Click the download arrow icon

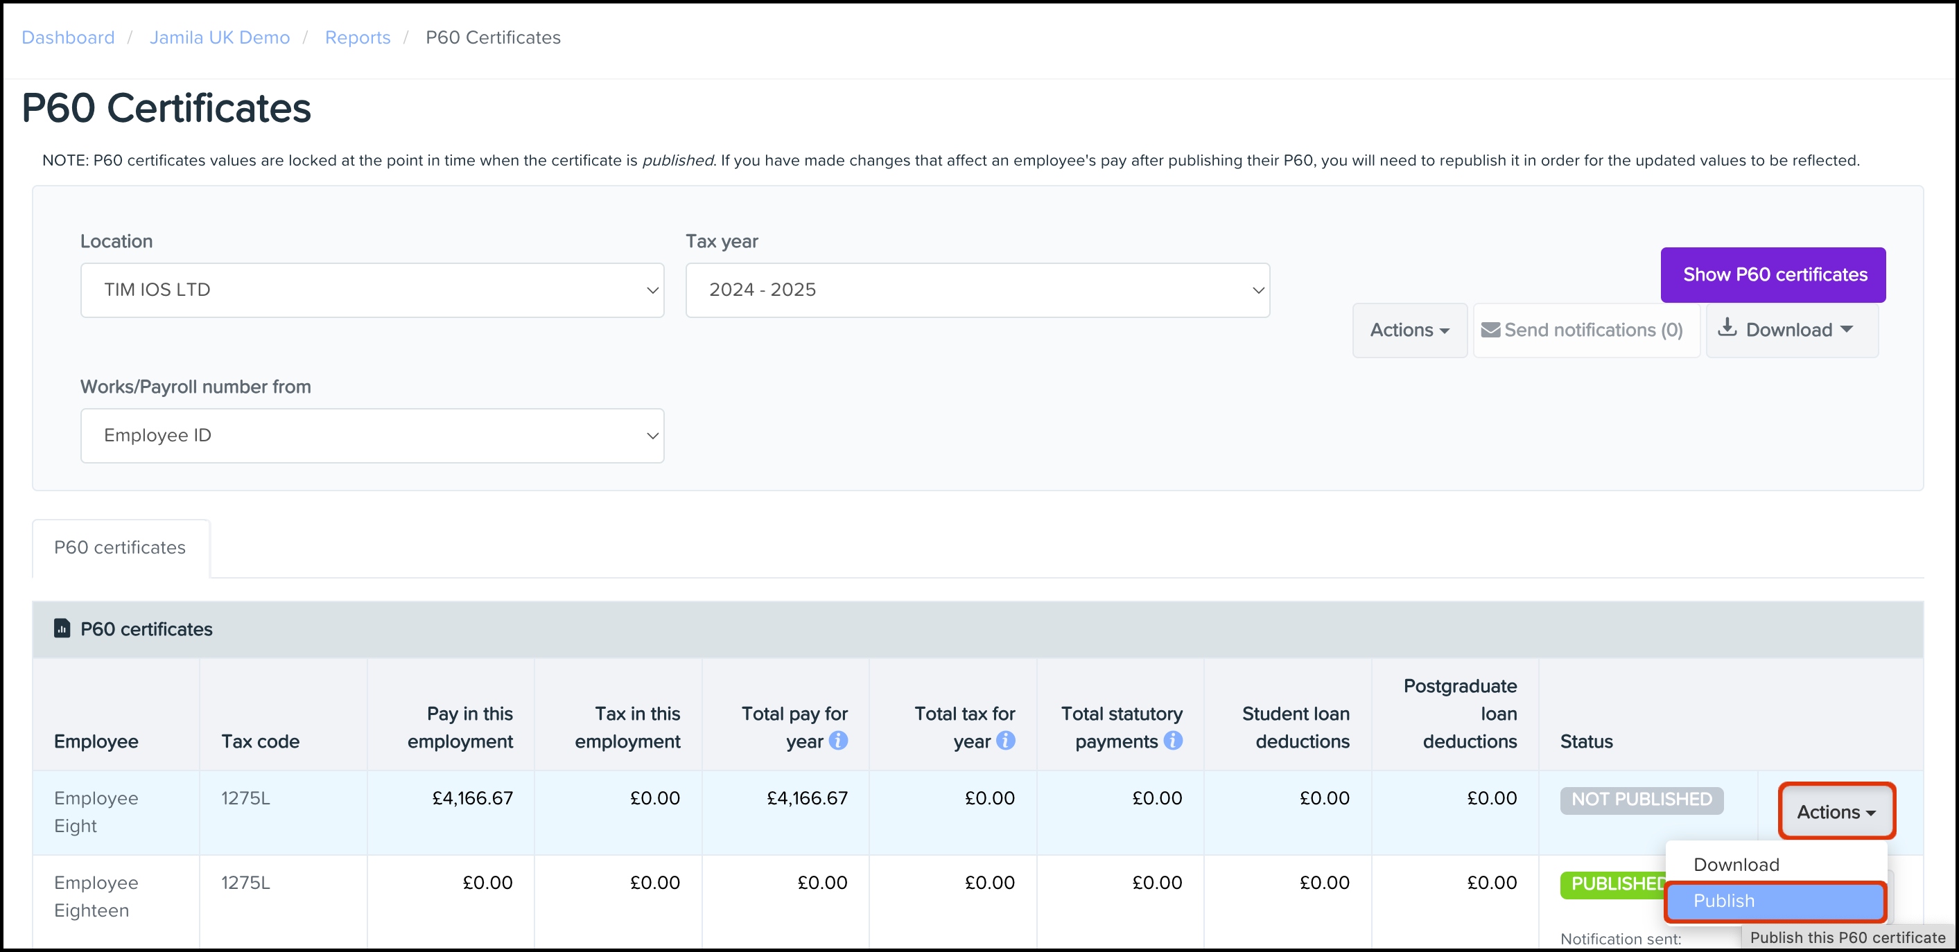1727,328
